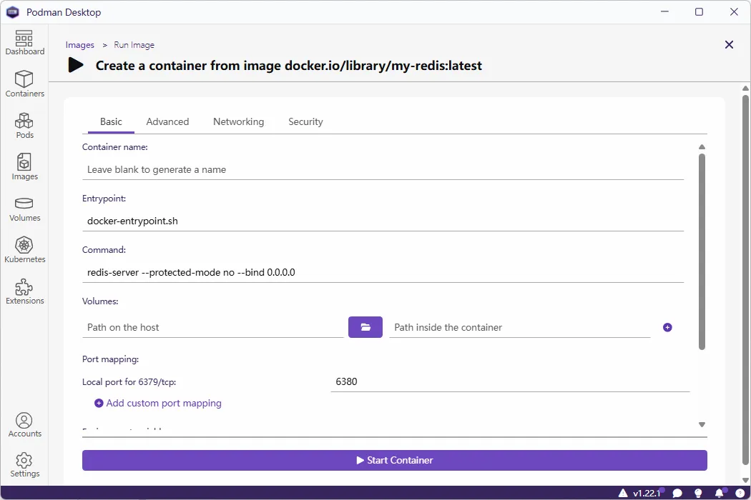Open the Dashboard in the sidebar
The height and width of the screenshot is (500, 751).
[x=24, y=43]
